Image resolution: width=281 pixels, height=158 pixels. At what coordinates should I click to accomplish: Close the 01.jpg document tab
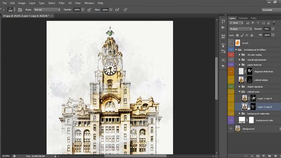point(52,16)
